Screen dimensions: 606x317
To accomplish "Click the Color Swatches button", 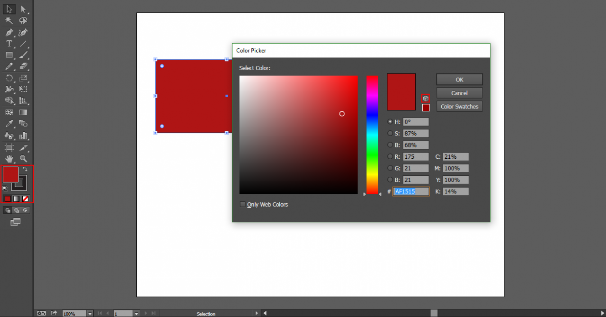I will click(459, 107).
